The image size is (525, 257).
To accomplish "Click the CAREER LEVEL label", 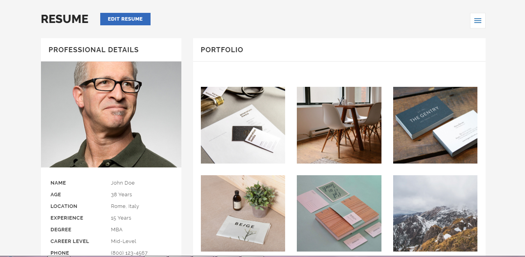I will click(70, 241).
